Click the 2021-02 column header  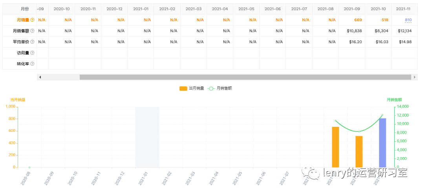click(167, 9)
